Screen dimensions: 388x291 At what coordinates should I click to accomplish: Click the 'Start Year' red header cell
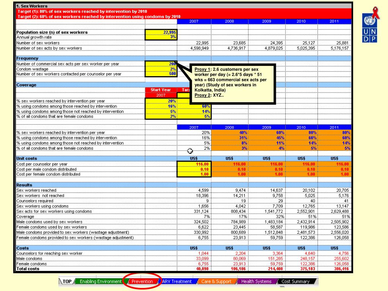click(x=161, y=90)
